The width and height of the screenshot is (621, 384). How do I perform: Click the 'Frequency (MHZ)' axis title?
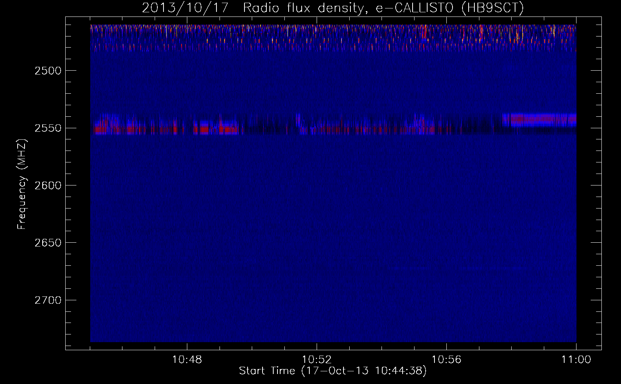click(x=22, y=184)
